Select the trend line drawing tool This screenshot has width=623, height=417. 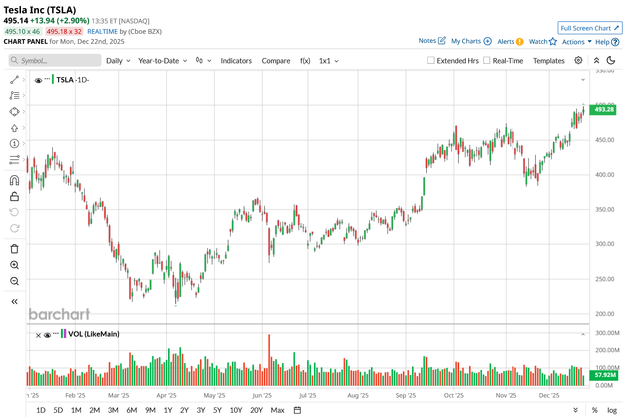tap(14, 80)
